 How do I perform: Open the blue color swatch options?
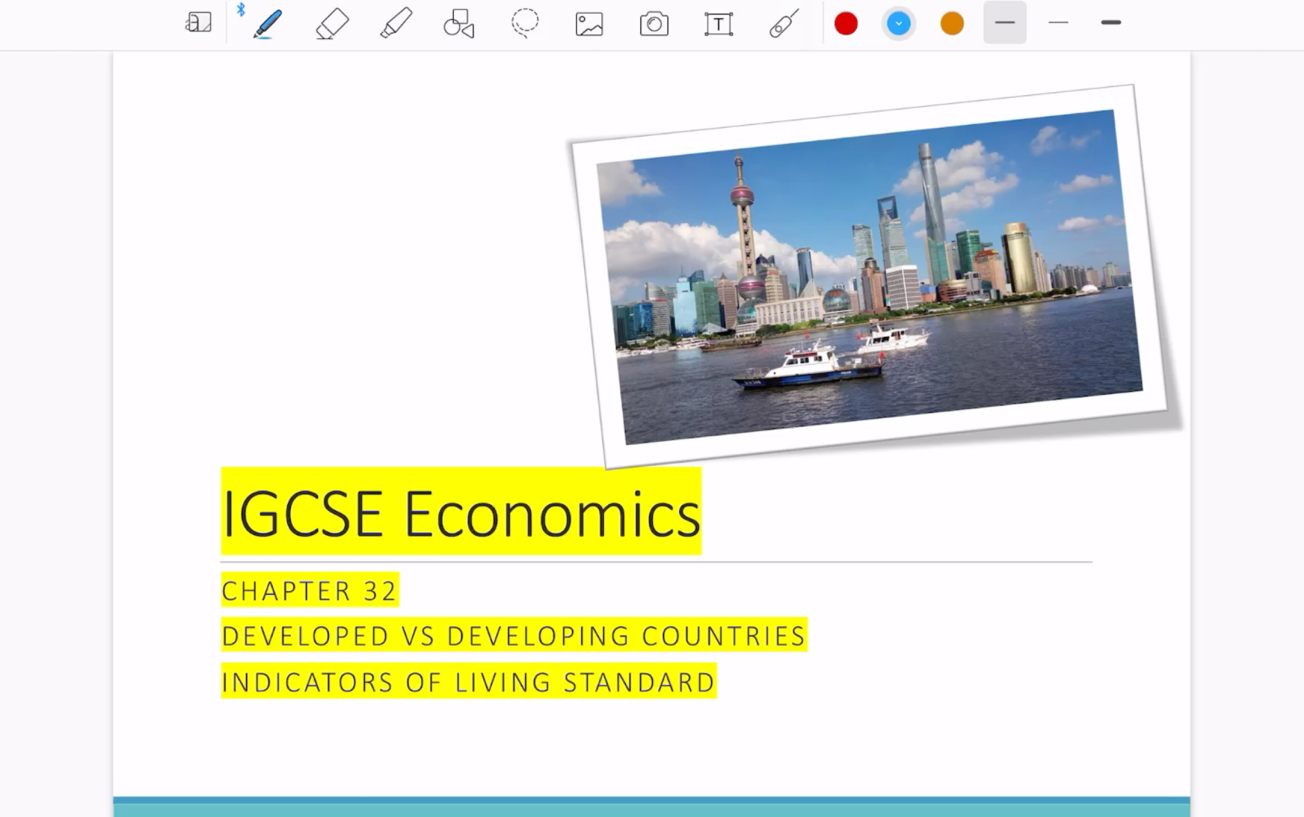point(899,24)
